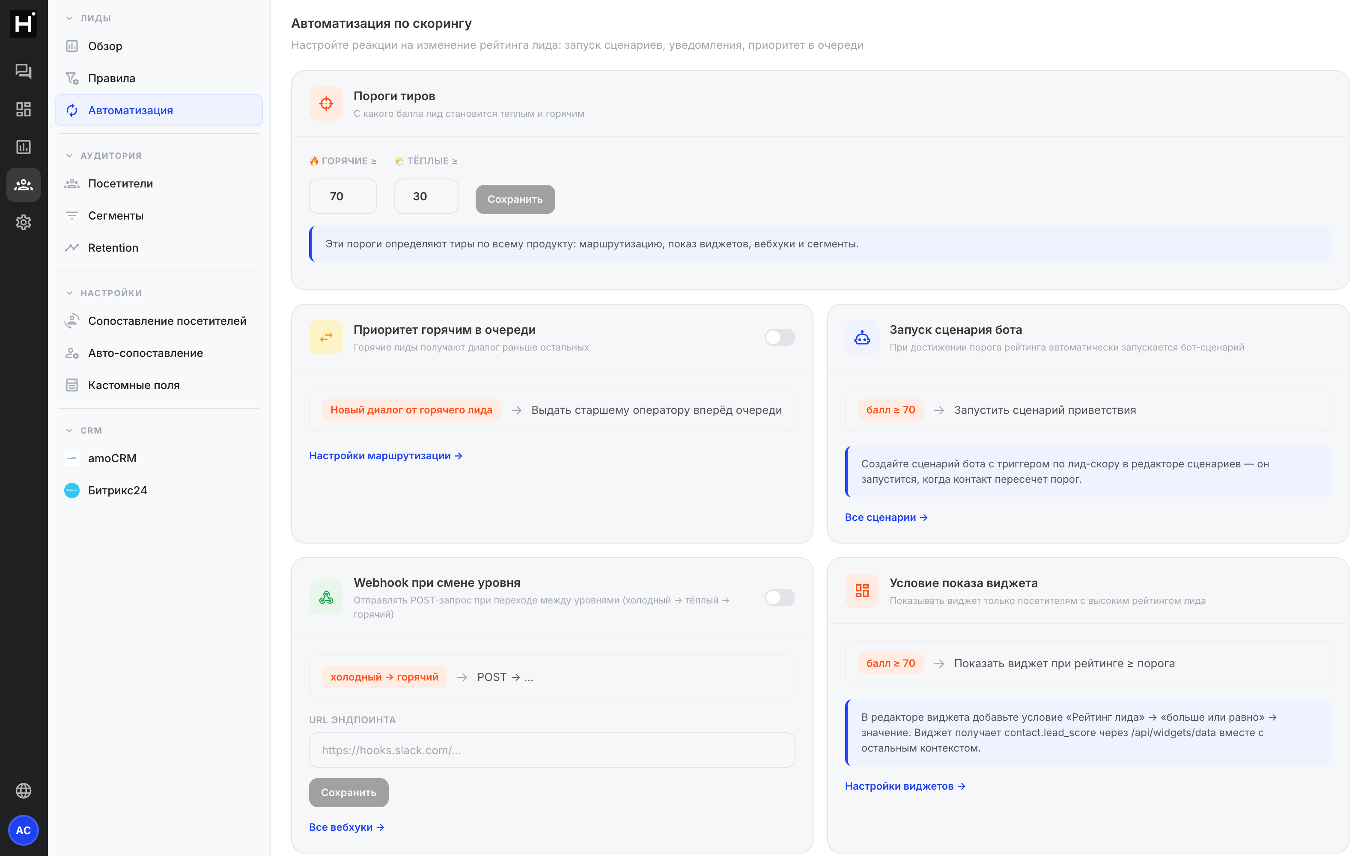Click the Правила filter-gear icon
1370x856 pixels.
[x=72, y=78]
